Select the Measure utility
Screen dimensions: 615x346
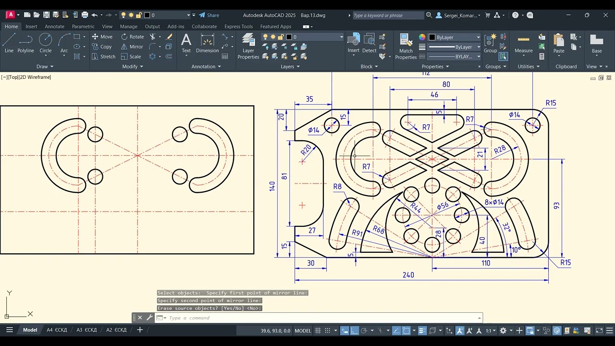click(x=524, y=43)
